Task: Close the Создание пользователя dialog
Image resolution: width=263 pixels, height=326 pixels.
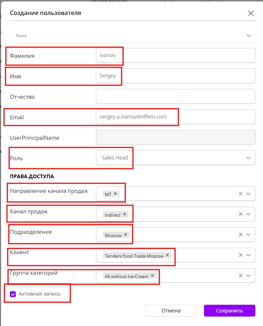Action: [251, 14]
